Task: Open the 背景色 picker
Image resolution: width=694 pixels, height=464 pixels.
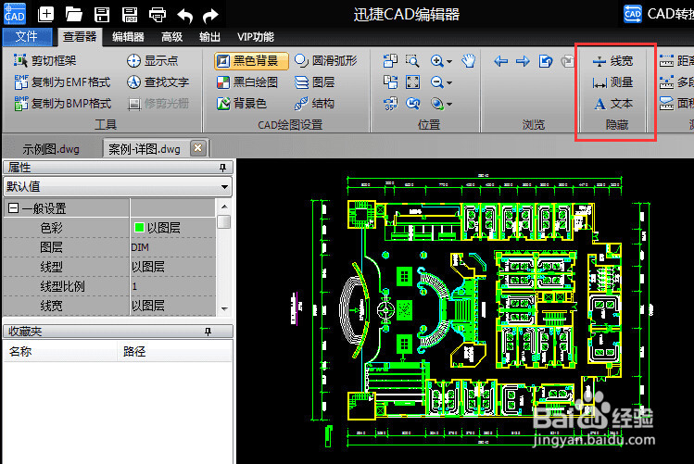Action: (x=242, y=104)
